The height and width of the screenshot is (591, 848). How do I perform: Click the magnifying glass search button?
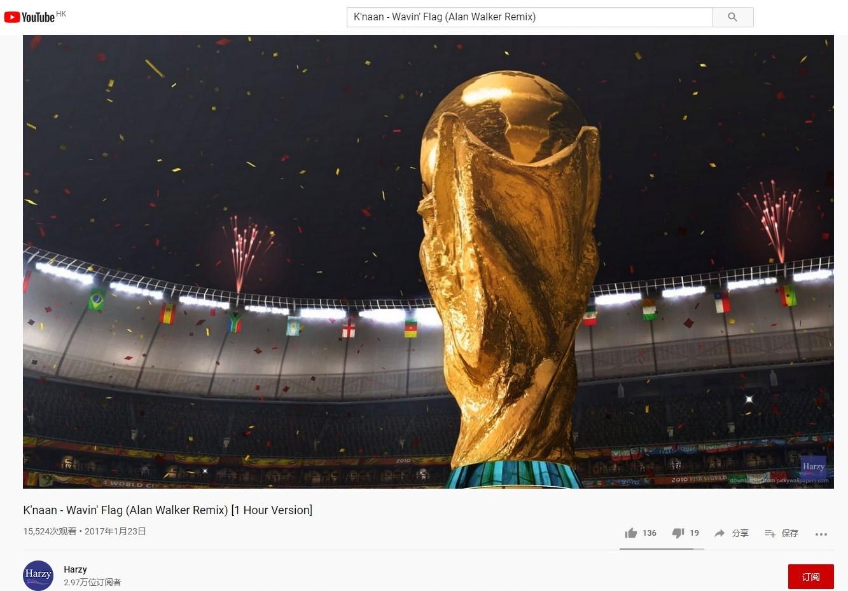click(x=733, y=17)
